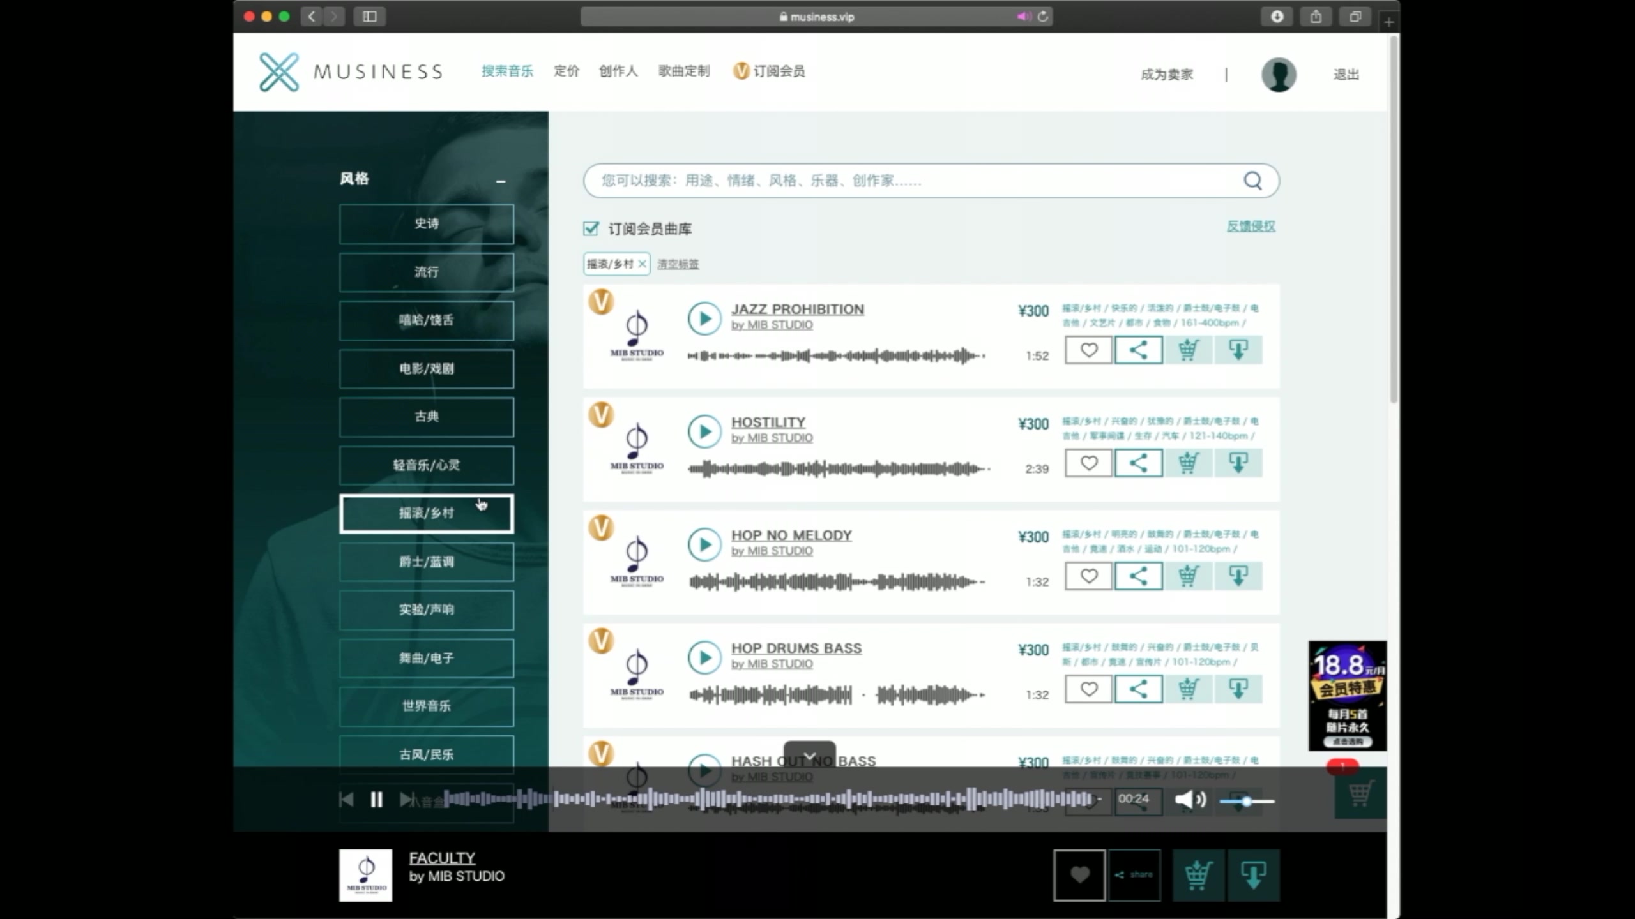
Task: Deselect the 摇滚/乡村 style filter
Action: [426, 514]
